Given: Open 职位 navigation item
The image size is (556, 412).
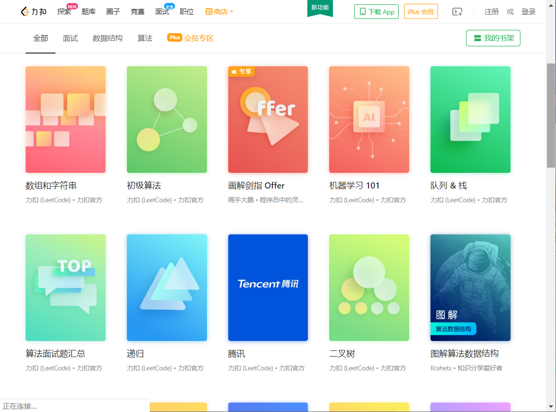Looking at the screenshot, I should [187, 12].
